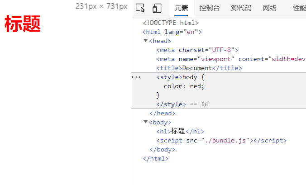Image resolution: width=306 pixels, height=185 pixels.
Task: Follow the ./bundle.js source link
Action: coord(225,141)
